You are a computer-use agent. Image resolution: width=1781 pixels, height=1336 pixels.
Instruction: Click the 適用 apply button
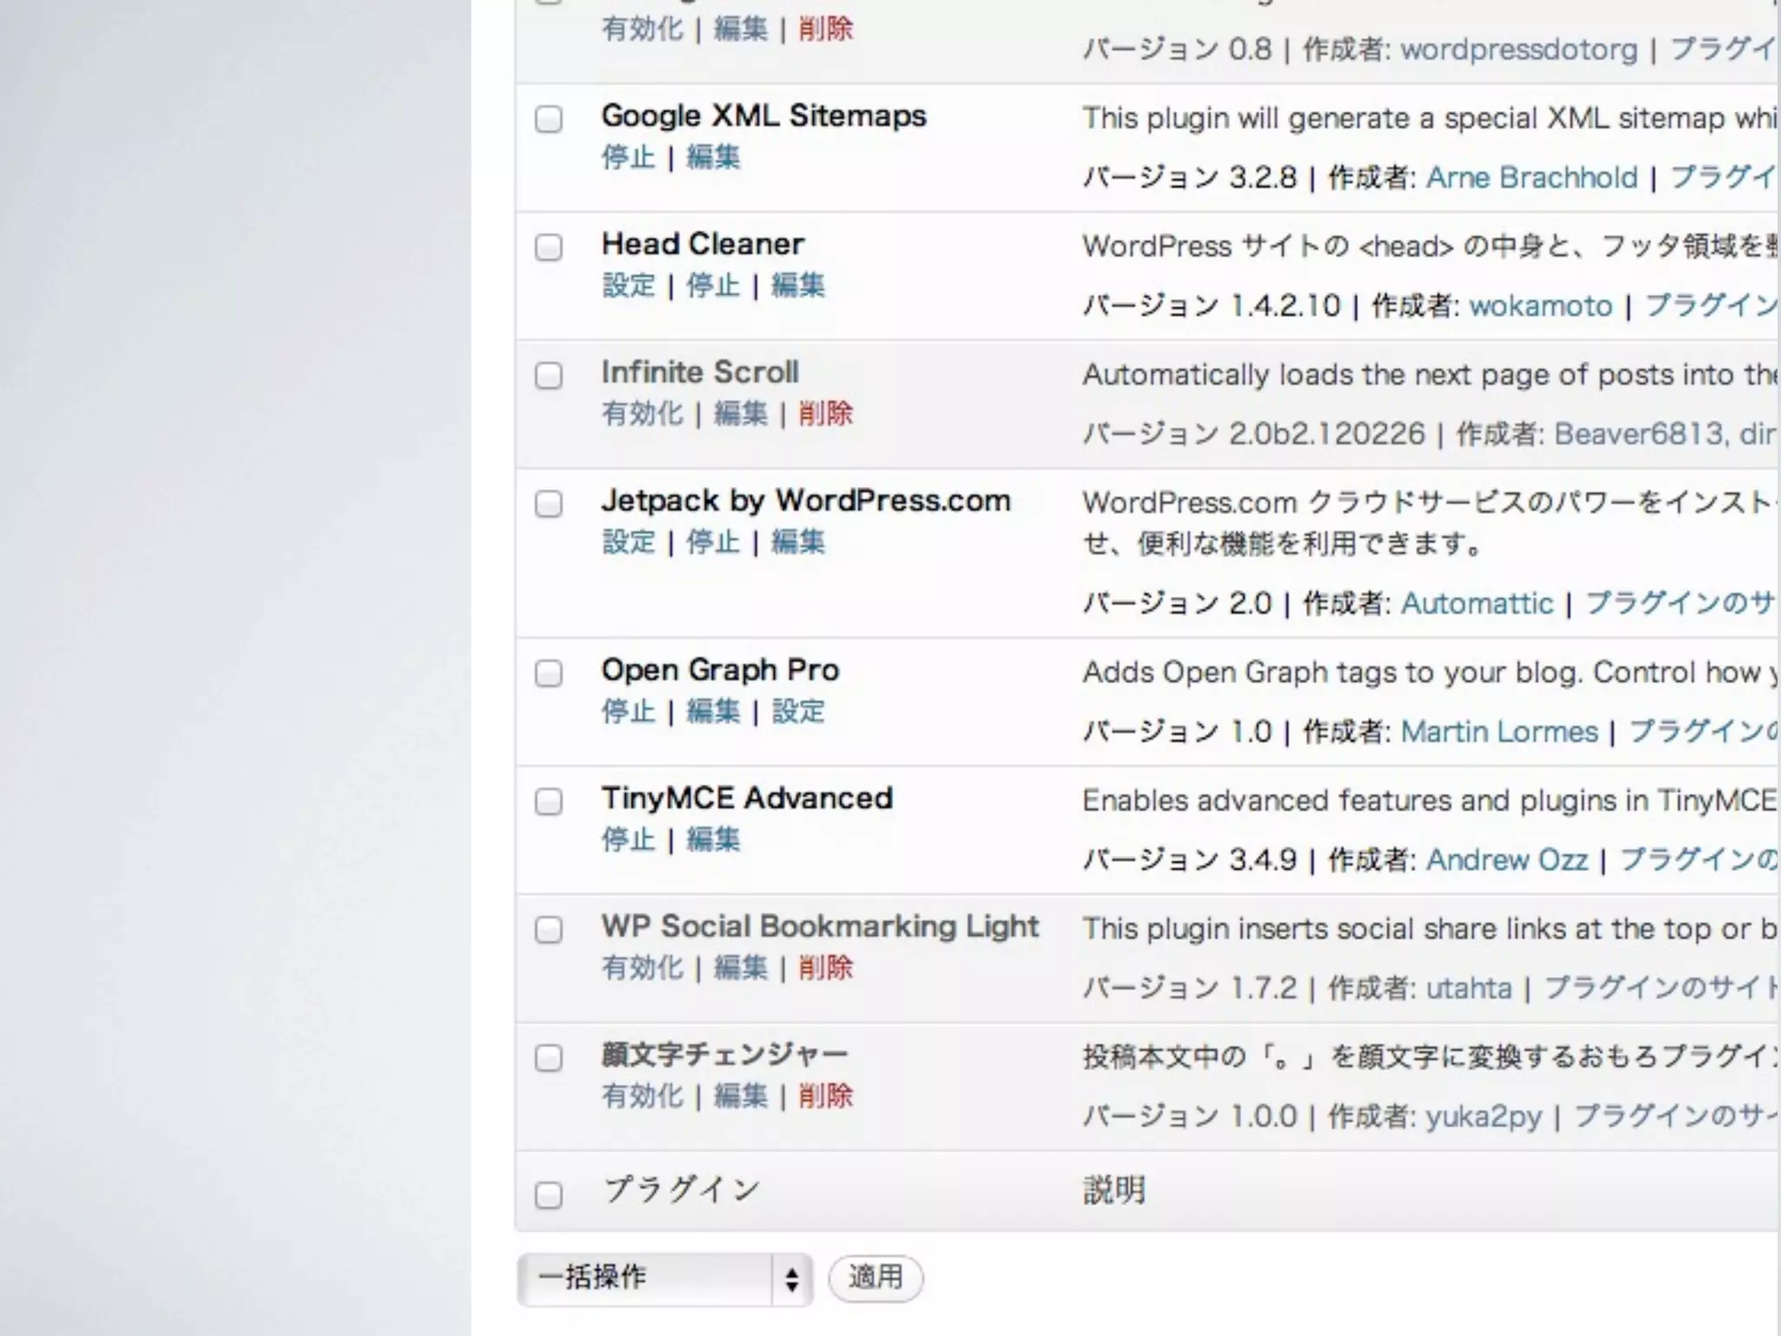(x=875, y=1279)
